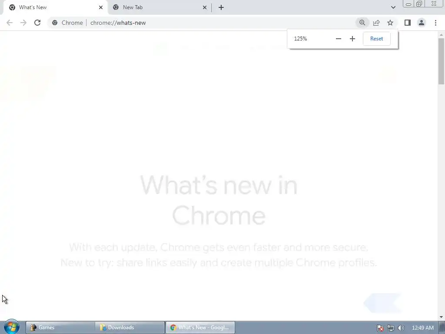Open Games window from taskbar
This screenshot has height=334, width=445.
(x=60, y=327)
